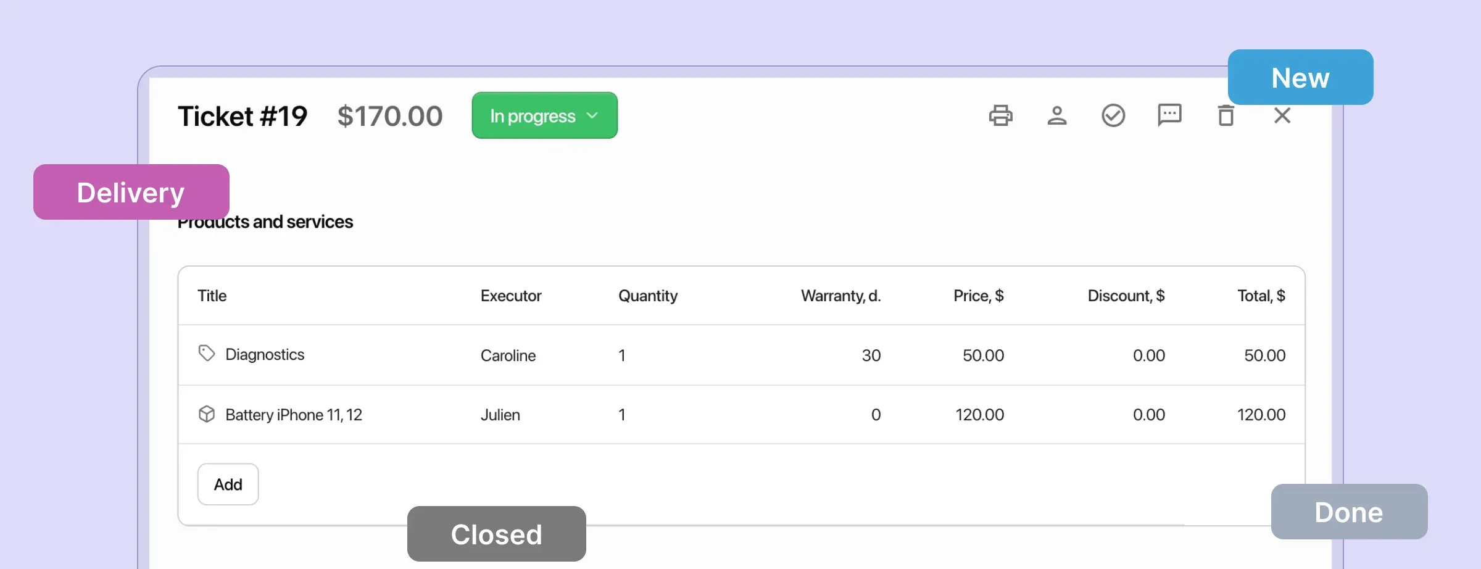Click the product box icon beside Battery iPhone 11, 12
This screenshot has height=569, width=1481.
[x=207, y=413]
